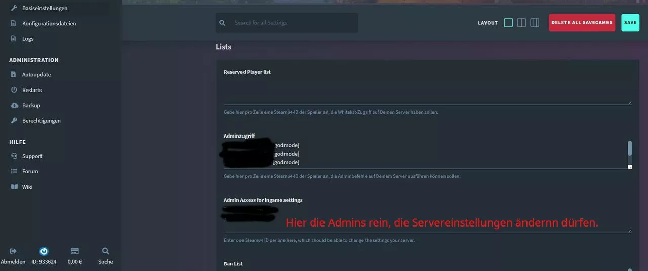Click the Logs document icon
The width and height of the screenshot is (648, 271).
click(14, 39)
